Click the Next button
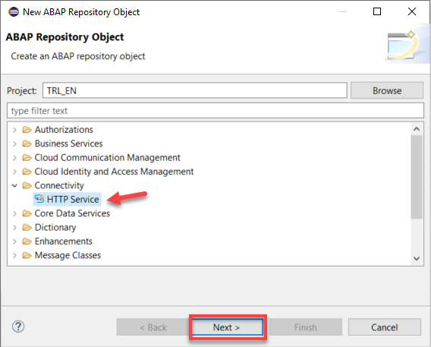The height and width of the screenshot is (347, 431). tap(228, 327)
